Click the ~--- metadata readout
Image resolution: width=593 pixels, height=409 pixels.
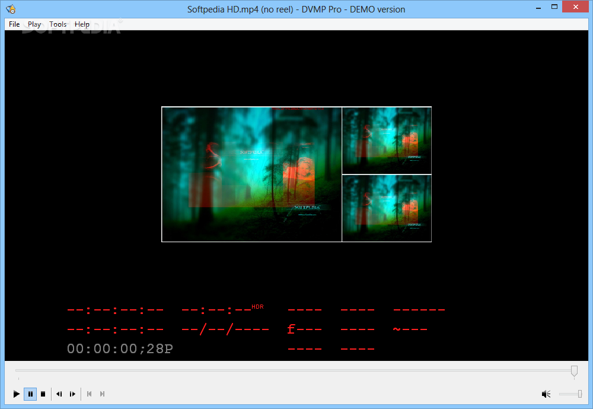(x=410, y=329)
